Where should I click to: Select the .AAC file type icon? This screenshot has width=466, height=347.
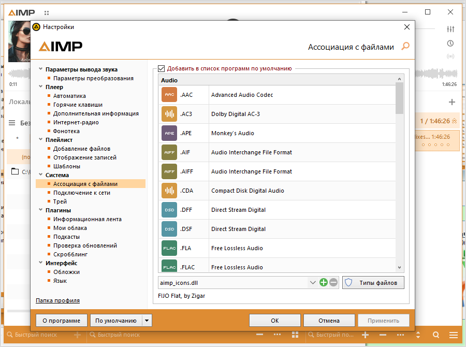point(169,95)
